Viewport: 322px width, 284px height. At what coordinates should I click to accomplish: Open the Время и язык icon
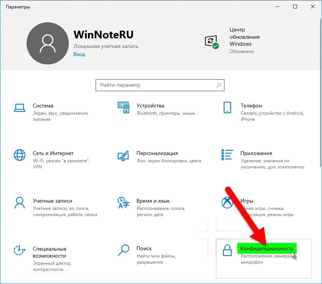[123, 203]
